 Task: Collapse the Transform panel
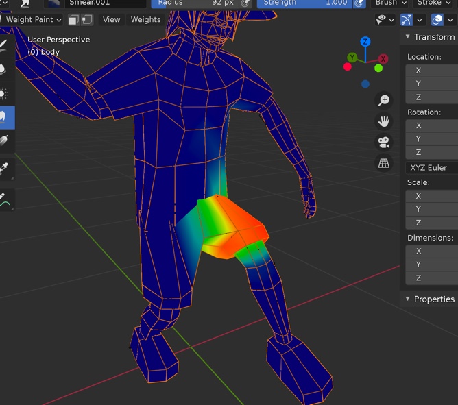pyautogui.click(x=430, y=37)
